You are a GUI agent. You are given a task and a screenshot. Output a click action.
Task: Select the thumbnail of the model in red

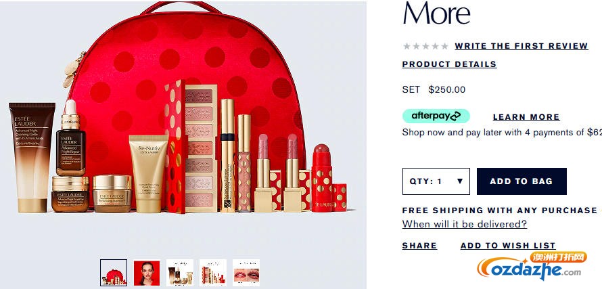pos(147,273)
